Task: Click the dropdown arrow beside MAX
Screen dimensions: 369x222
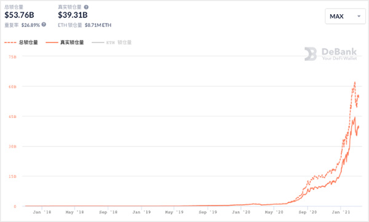Action: tap(359, 16)
